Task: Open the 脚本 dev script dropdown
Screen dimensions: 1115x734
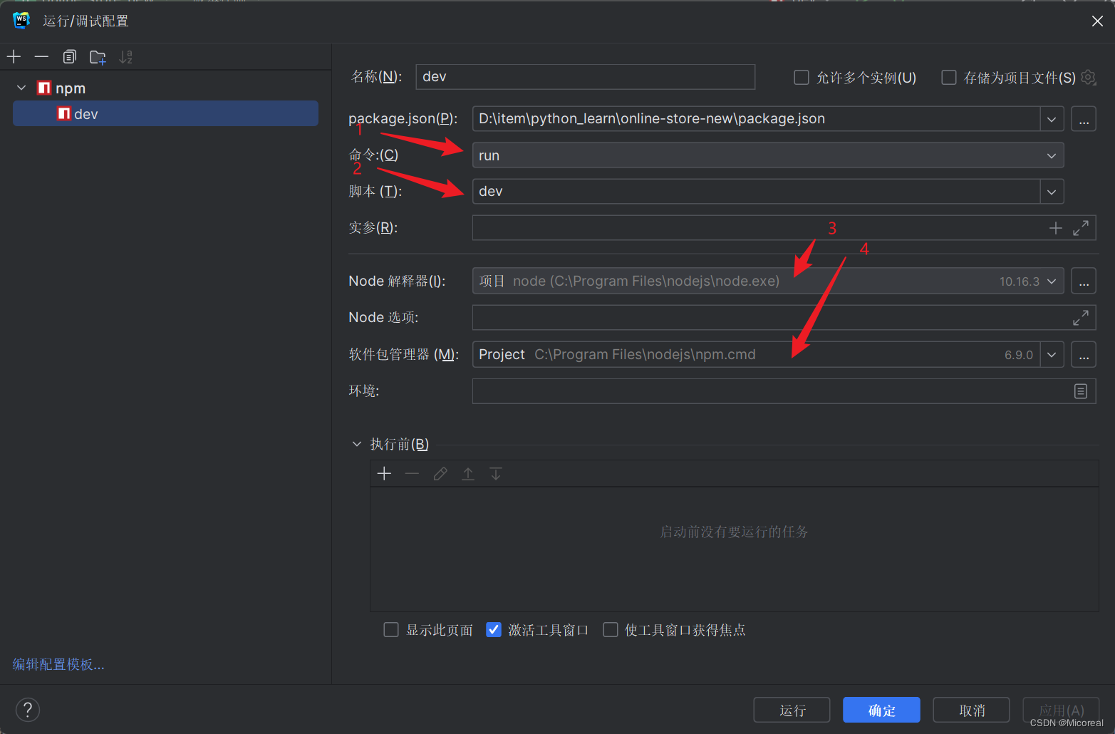Action: click(x=1052, y=192)
